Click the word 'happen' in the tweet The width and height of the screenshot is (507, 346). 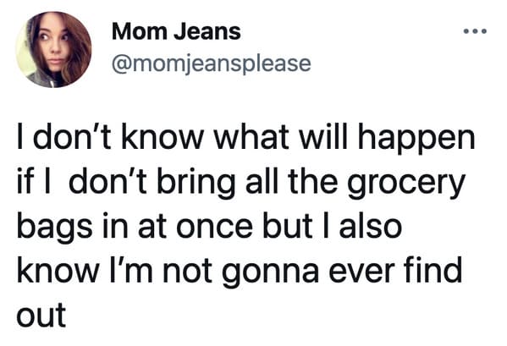[x=417, y=138]
